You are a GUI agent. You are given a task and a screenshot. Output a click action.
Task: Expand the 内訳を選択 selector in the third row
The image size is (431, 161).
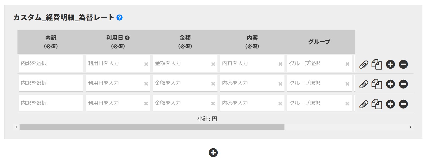(51, 103)
